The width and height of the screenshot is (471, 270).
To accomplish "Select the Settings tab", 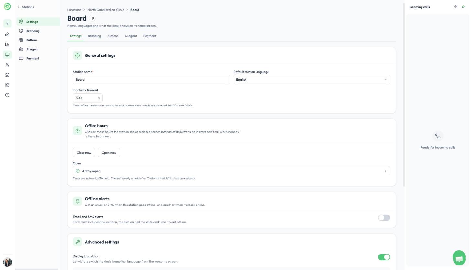I will pos(76,36).
